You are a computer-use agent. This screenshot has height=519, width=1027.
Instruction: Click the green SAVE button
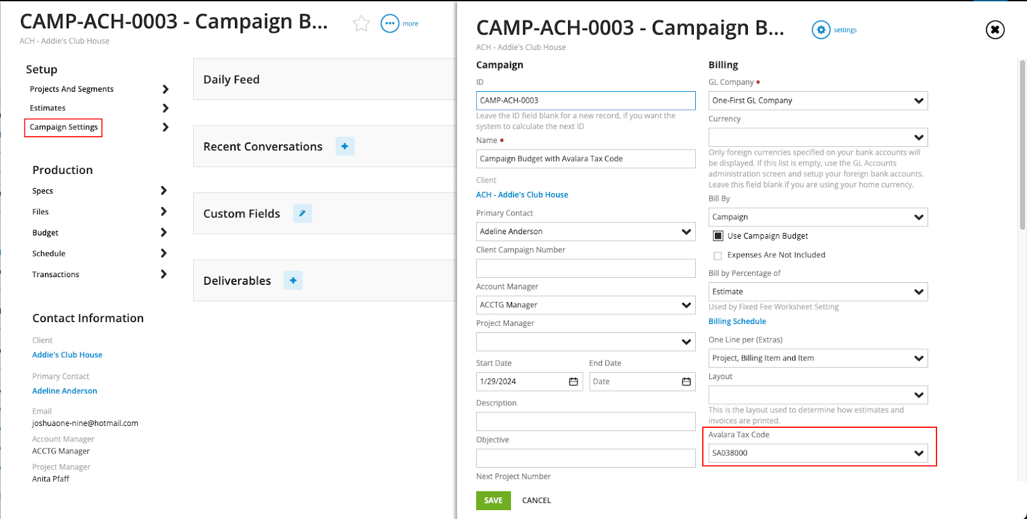[493, 500]
